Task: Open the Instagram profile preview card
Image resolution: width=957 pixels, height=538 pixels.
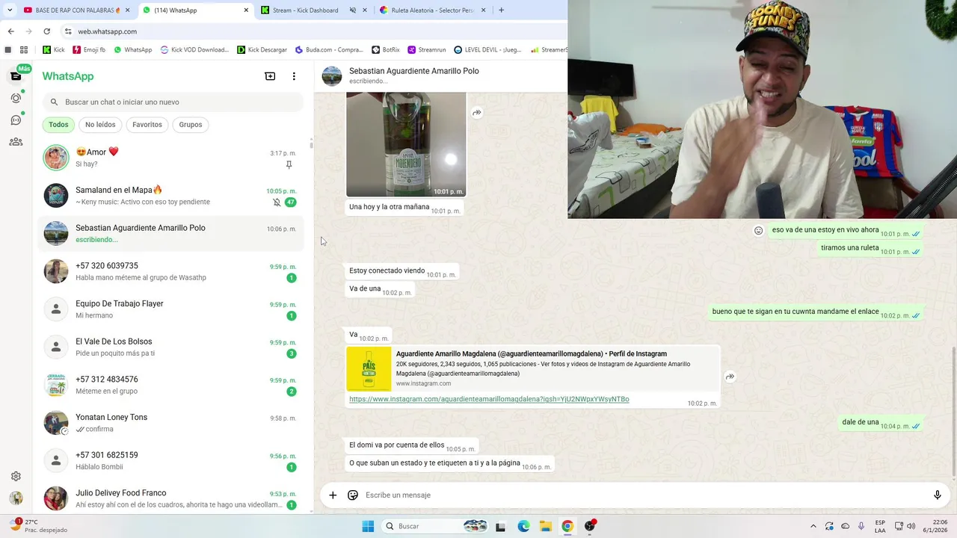Action: click(x=532, y=368)
